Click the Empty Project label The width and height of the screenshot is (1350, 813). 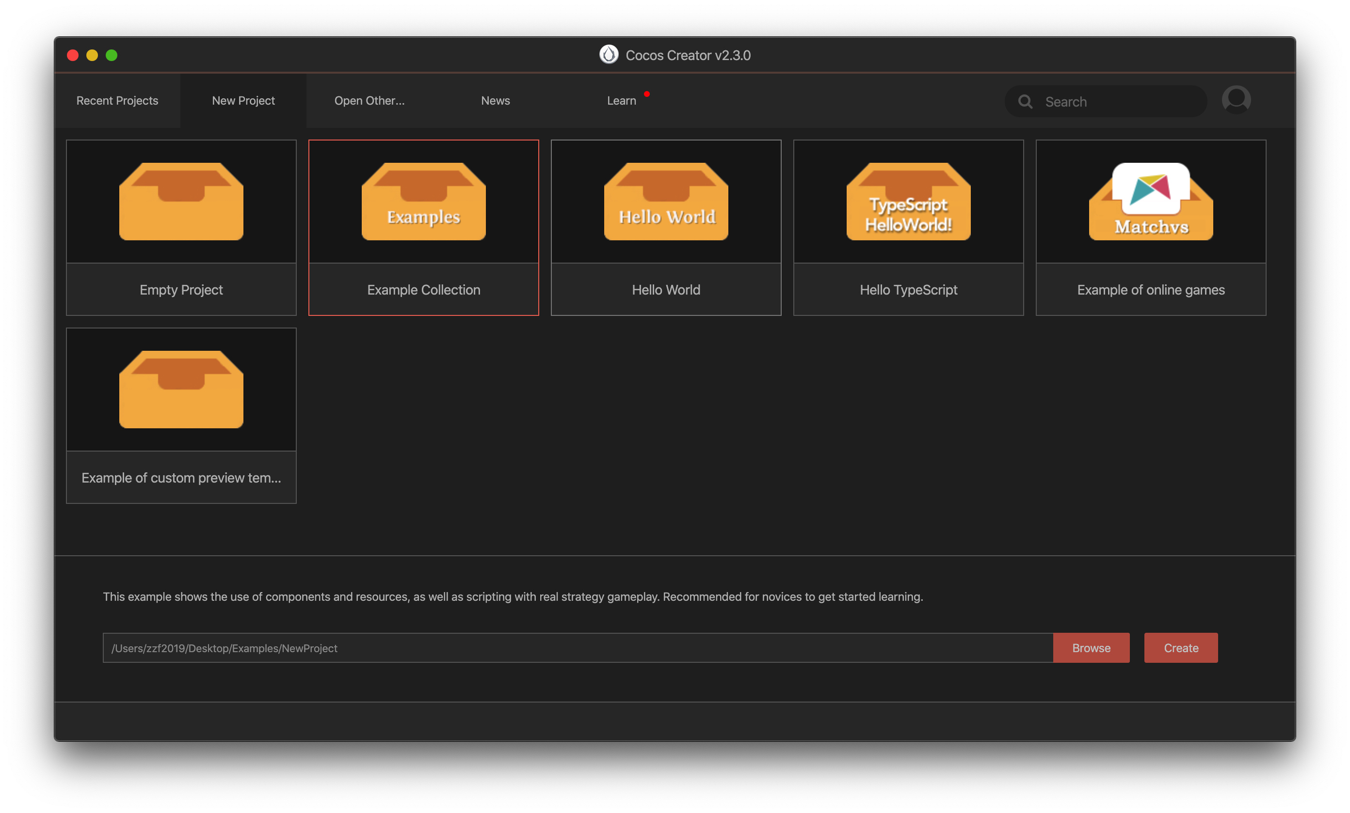(x=181, y=290)
